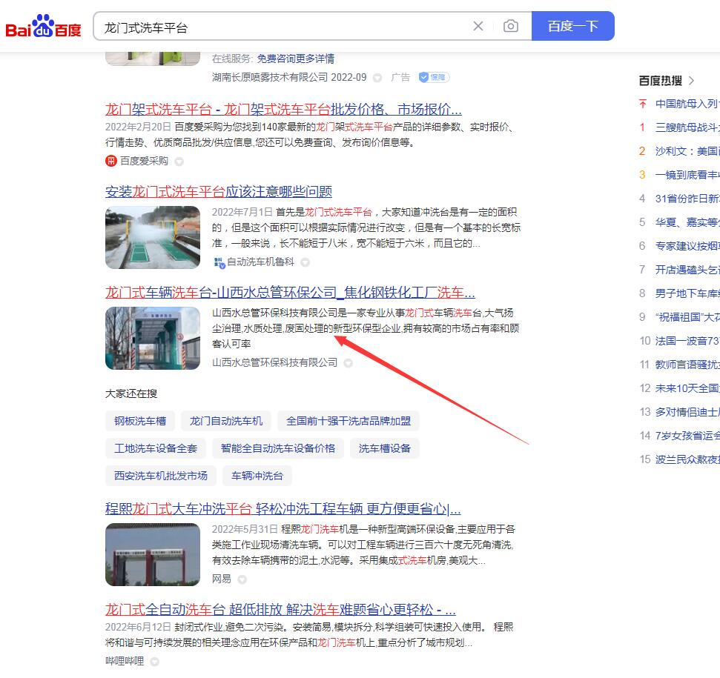Open hot search 7岁女孩省运会
720x678 pixels.
[687, 436]
